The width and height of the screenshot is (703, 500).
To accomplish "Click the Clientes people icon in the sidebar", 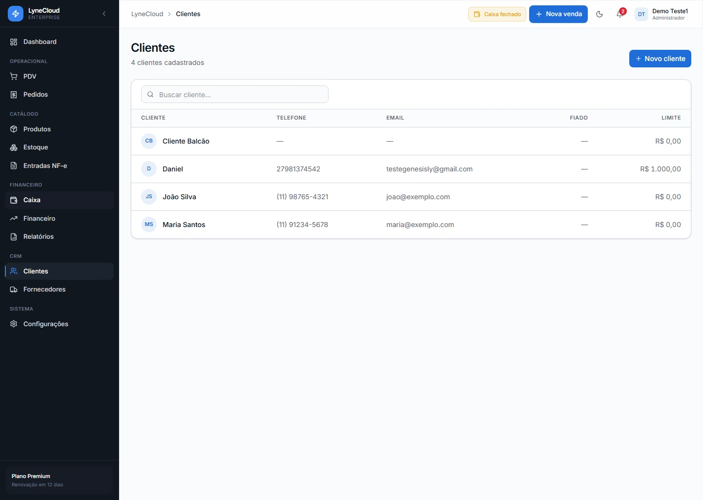I will (14, 271).
